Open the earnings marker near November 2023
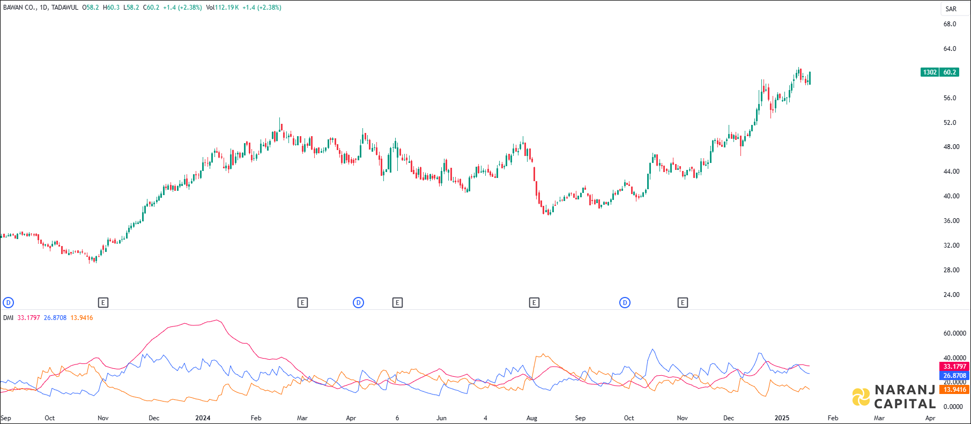 tap(103, 303)
